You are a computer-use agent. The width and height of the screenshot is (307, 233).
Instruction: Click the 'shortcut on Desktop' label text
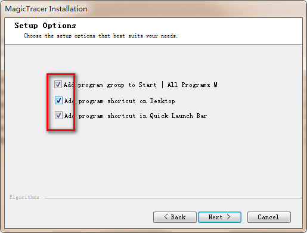[x=141, y=101]
